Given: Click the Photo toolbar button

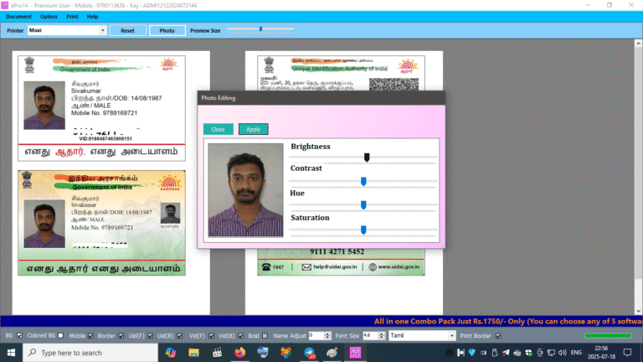Looking at the screenshot, I should click(167, 30).
